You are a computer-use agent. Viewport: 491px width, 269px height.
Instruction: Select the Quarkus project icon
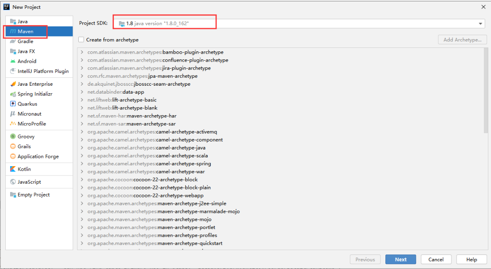coord(13,104)
